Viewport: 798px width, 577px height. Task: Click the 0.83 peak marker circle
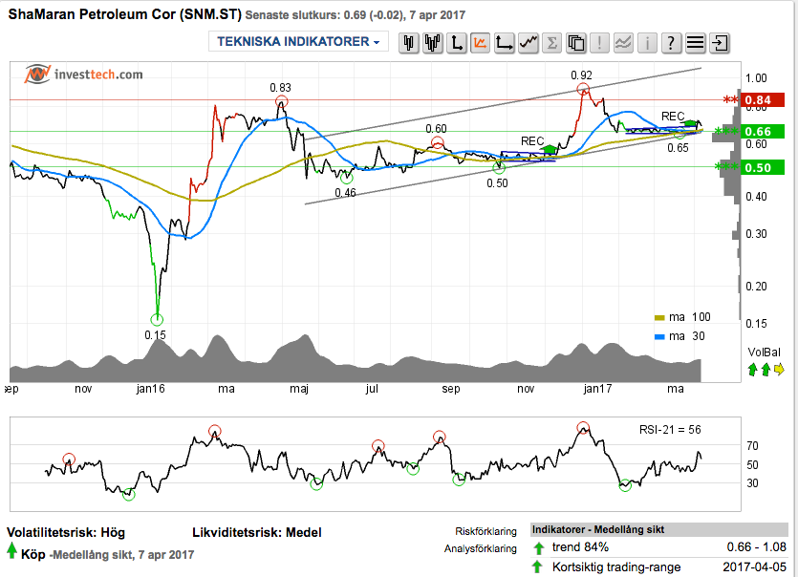coord(281,101)
